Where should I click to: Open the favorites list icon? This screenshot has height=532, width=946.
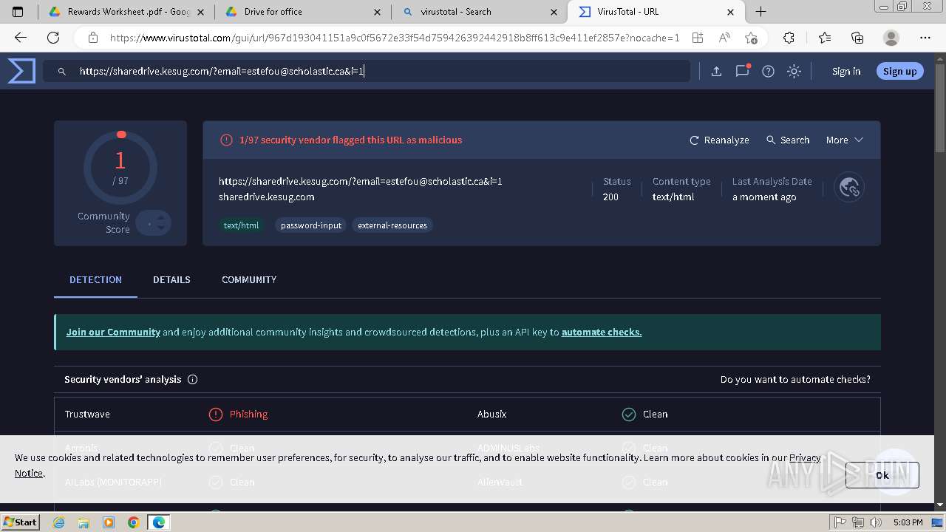click(825, 38)
